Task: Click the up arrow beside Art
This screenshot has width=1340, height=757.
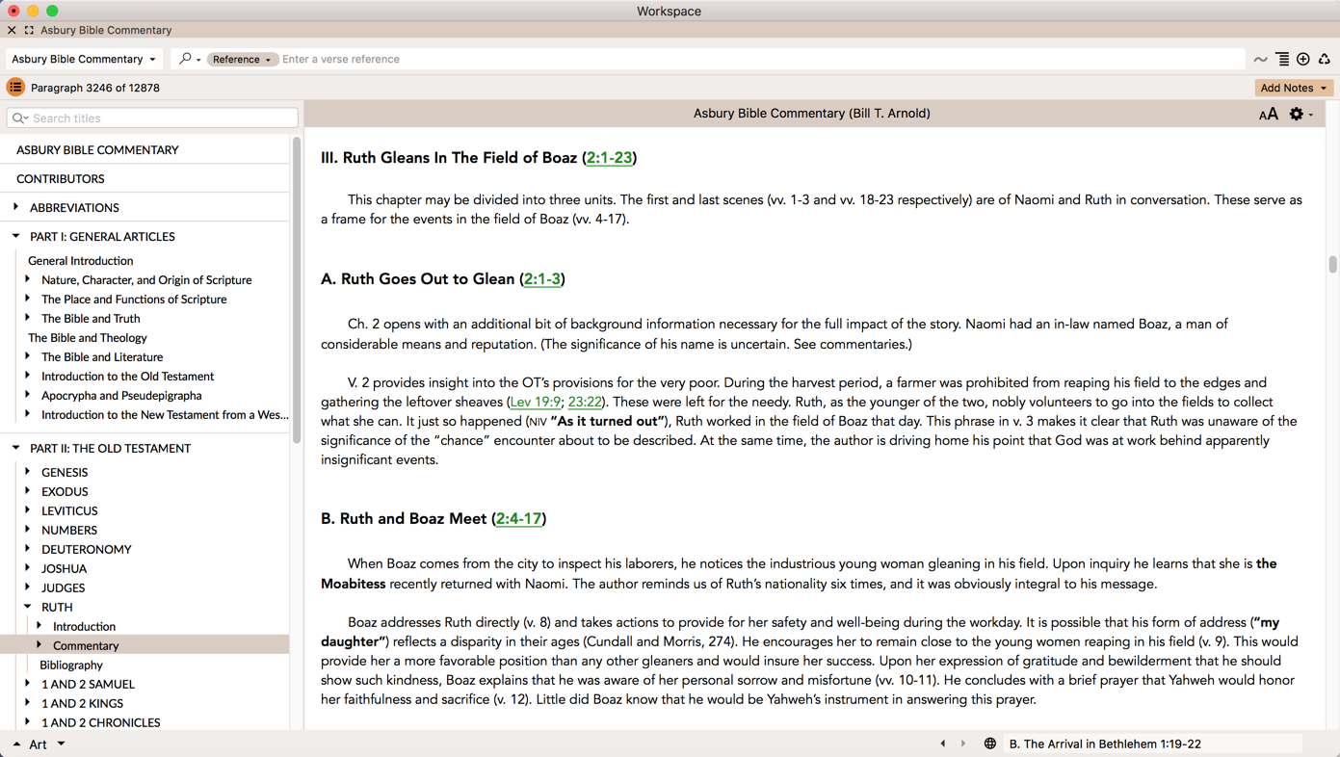Action: (16, 744)
